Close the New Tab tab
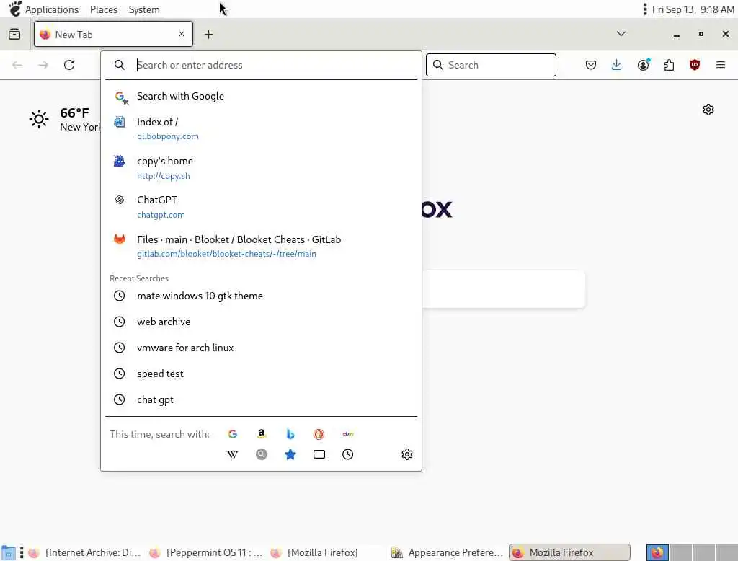This screenshot has height=561, width=738. (x=182, y=34)
